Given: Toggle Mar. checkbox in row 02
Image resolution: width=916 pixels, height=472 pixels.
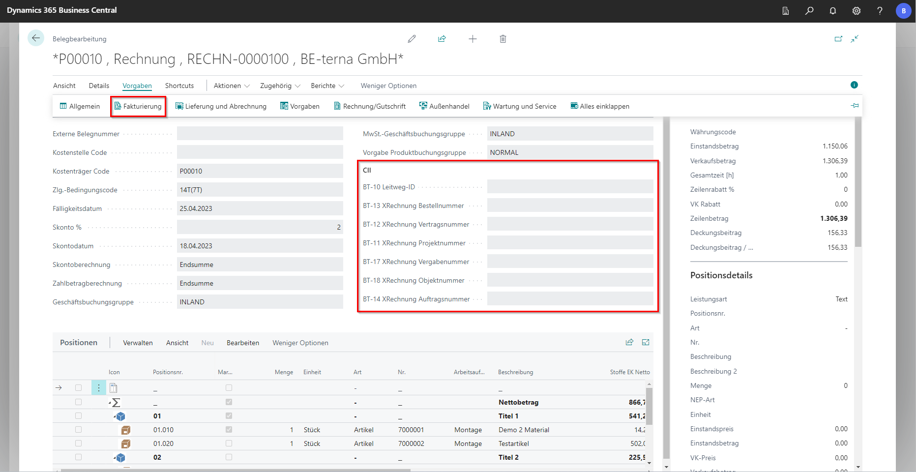Looking at the screenshot, I should [x=229, y=457].
